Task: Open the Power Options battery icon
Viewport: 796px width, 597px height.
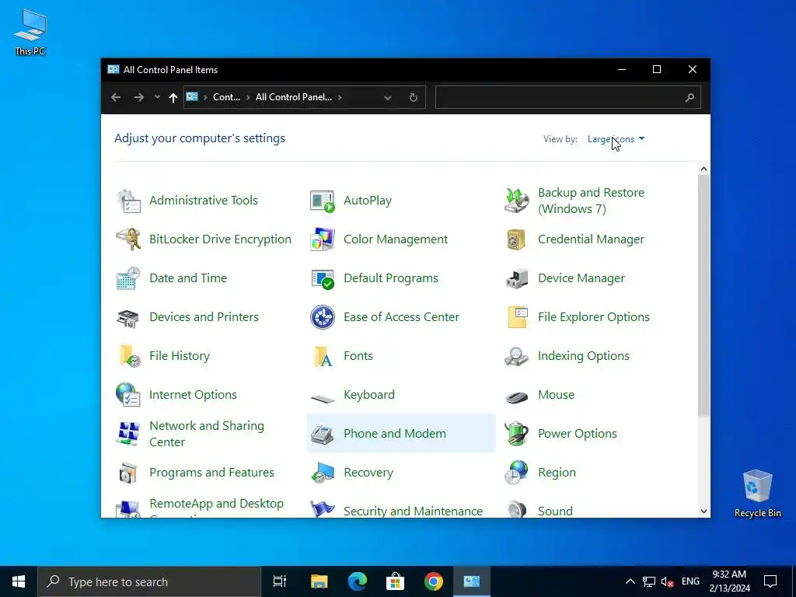Action: pyautogui.click(x=517, y=434)
